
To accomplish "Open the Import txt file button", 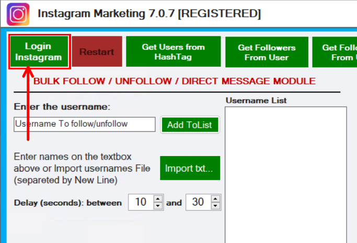I will tap(190, 168).
